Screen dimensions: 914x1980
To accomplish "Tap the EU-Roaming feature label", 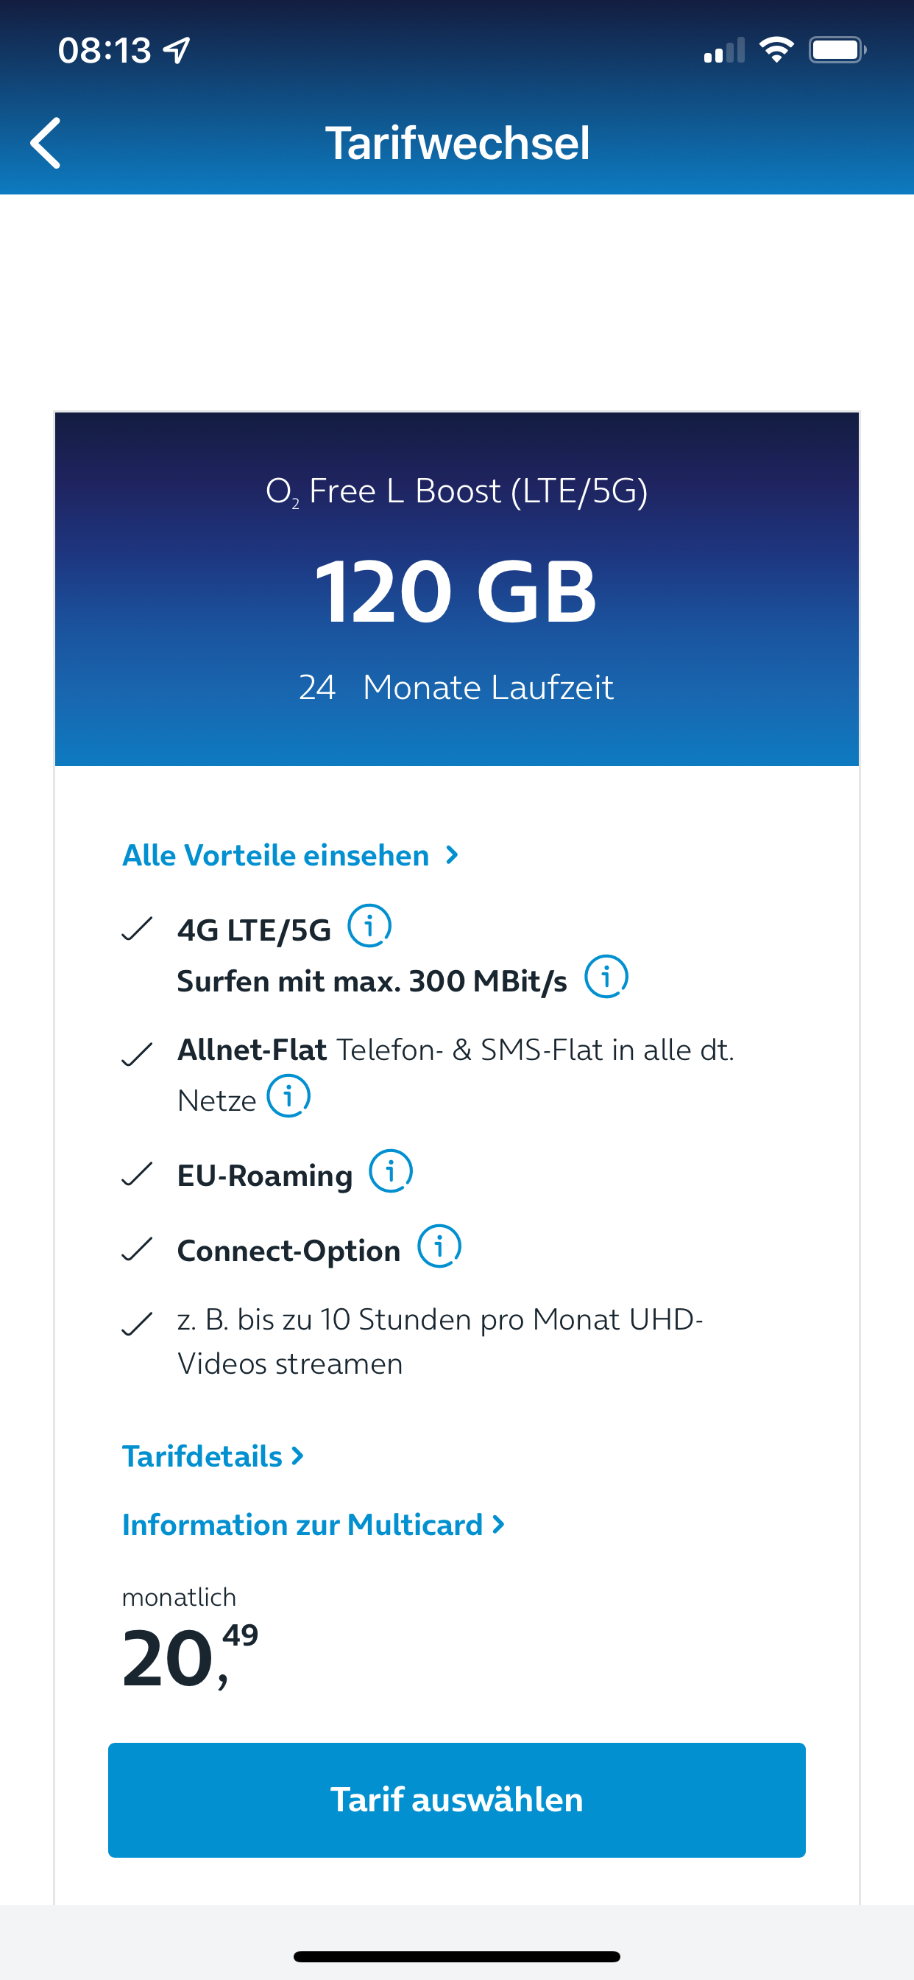I will tap(265, 1175).
